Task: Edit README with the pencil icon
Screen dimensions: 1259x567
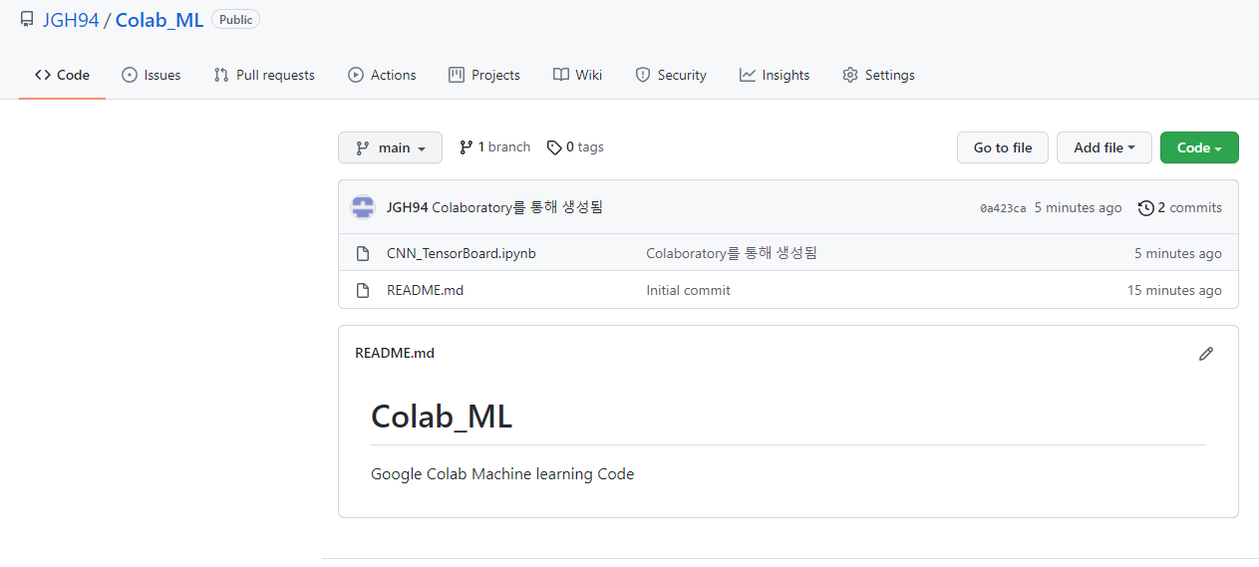Action: click(1206, 353)
